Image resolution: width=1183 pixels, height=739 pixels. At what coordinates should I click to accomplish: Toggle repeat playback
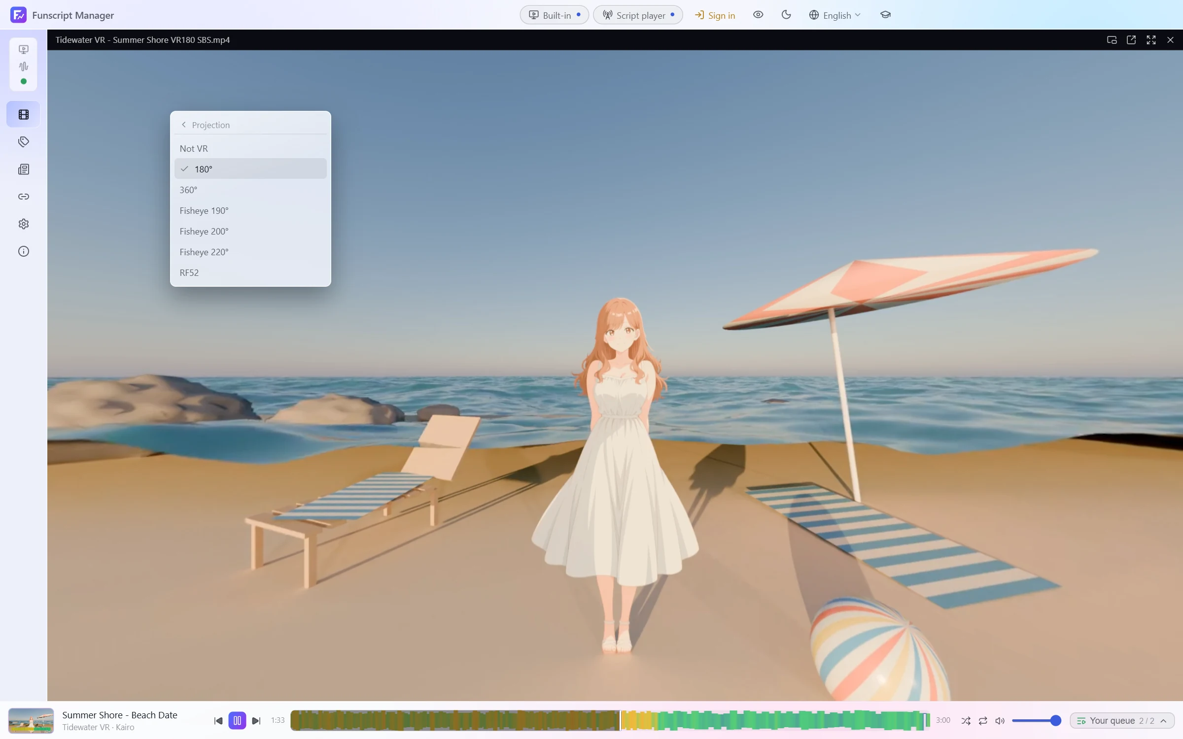pos(983,720)
